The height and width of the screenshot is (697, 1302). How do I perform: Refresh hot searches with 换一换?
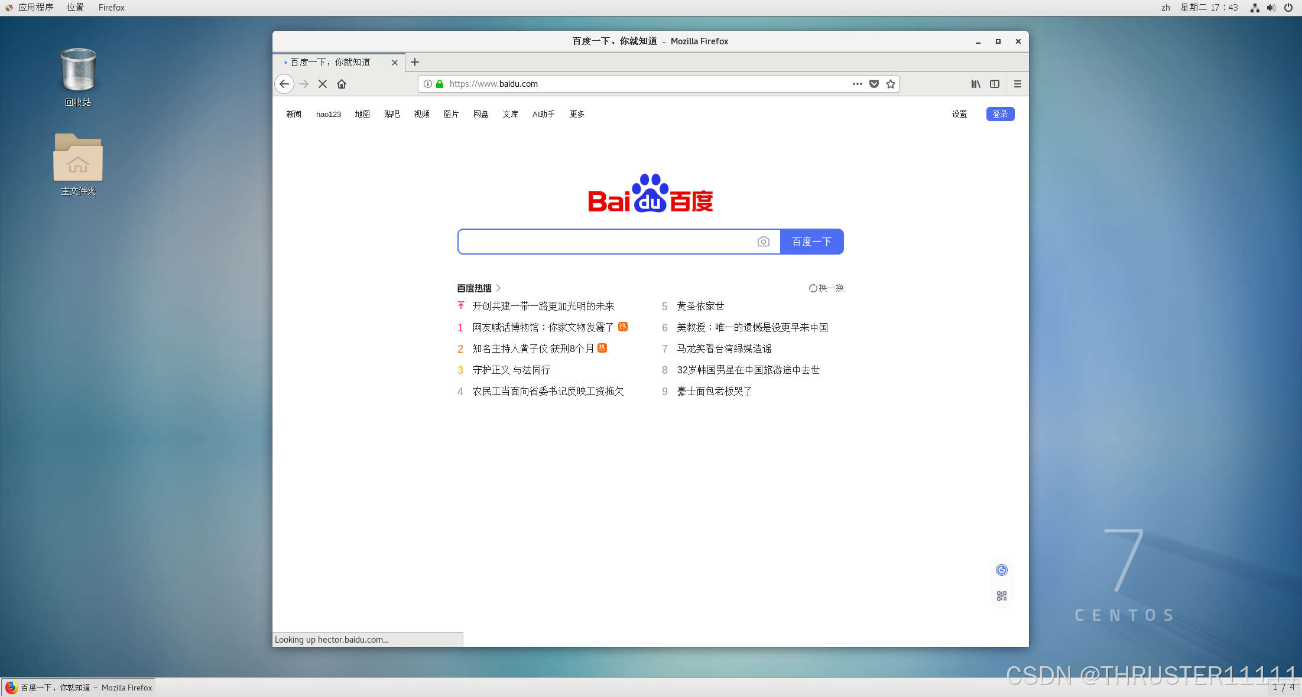[x=826, y=288]
